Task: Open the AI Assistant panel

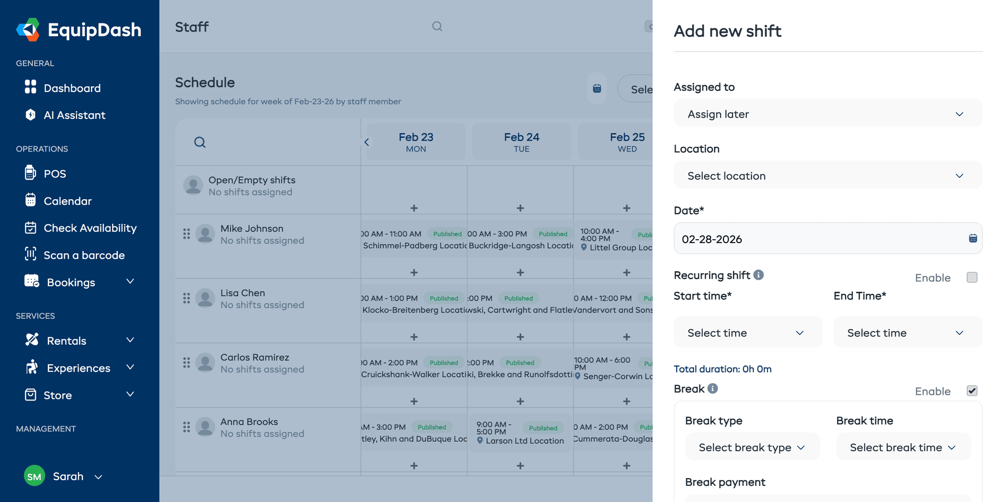Action: [x=74, y=115]
